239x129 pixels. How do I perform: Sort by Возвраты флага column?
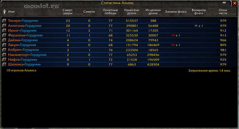(x=198, y=12)
